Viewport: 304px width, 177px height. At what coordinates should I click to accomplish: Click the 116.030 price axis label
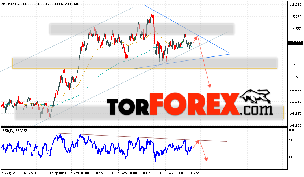tap(295, 5)
